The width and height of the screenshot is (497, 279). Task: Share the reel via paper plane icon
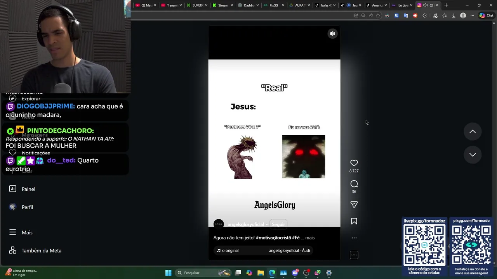tap(354, 204)
